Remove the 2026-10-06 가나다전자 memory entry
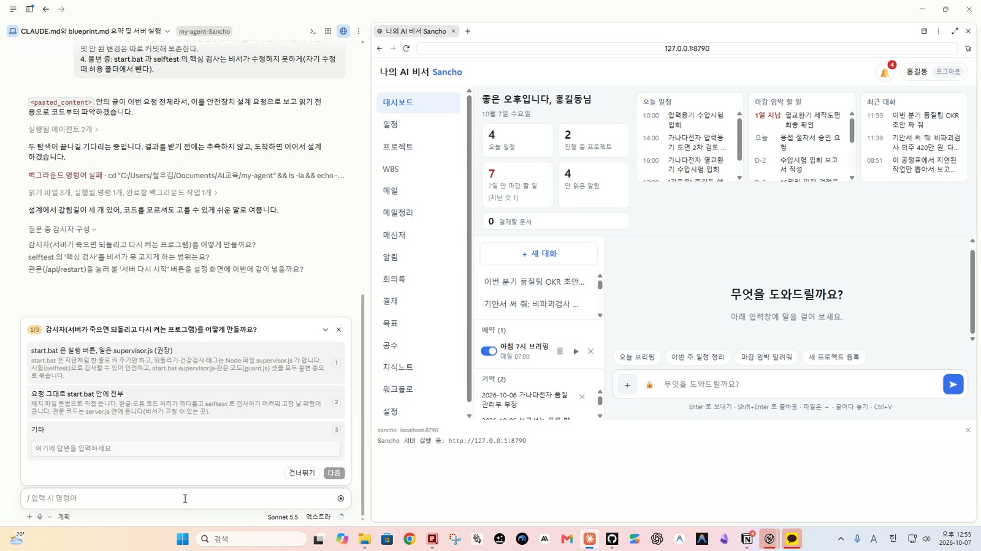 (x=582, y=397)
